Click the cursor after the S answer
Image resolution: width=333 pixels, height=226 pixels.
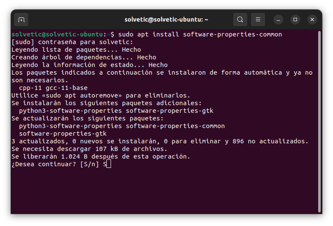(x=108, y=164)
